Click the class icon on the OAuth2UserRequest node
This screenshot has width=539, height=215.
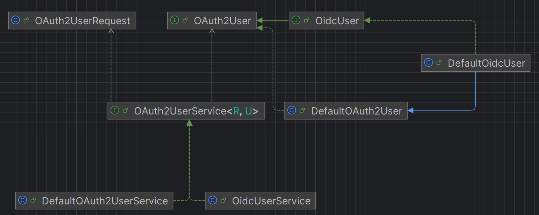16,20
